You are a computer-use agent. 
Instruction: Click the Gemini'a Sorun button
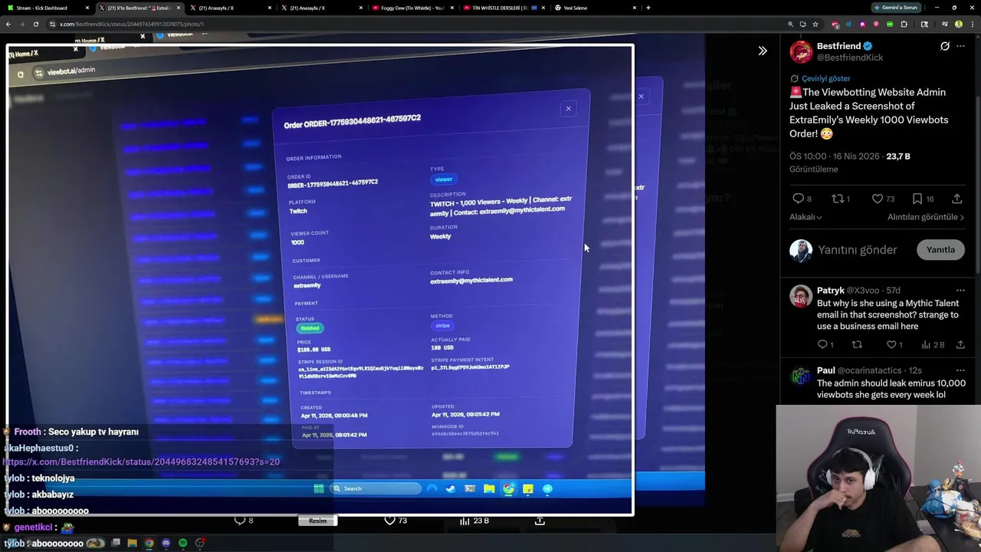(897, 8)
